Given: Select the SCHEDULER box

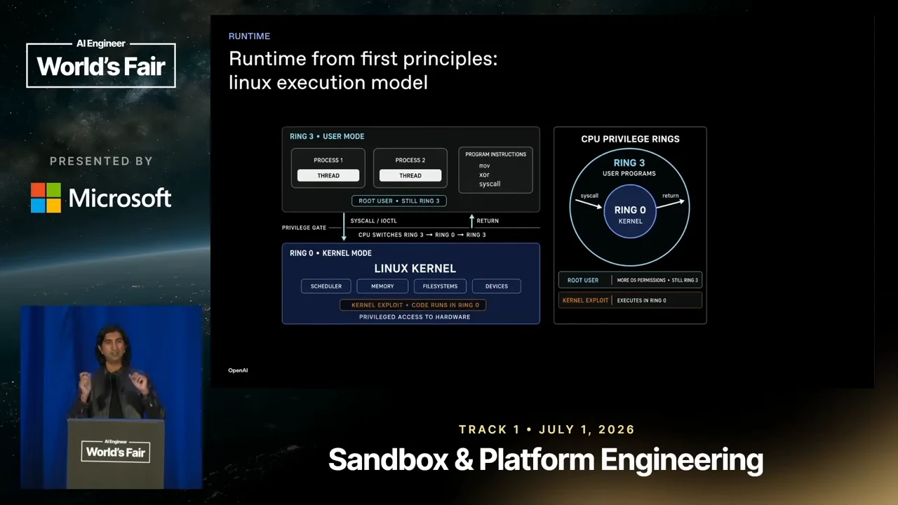Looking at the screenshot, I should point(326,286).
